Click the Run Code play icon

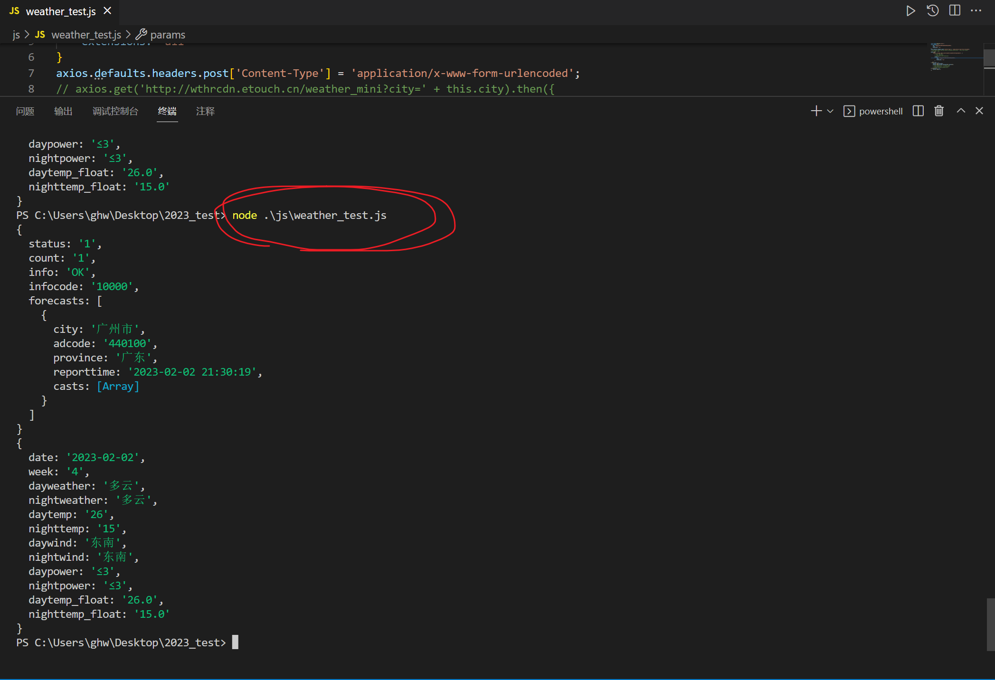click(910, 11)
